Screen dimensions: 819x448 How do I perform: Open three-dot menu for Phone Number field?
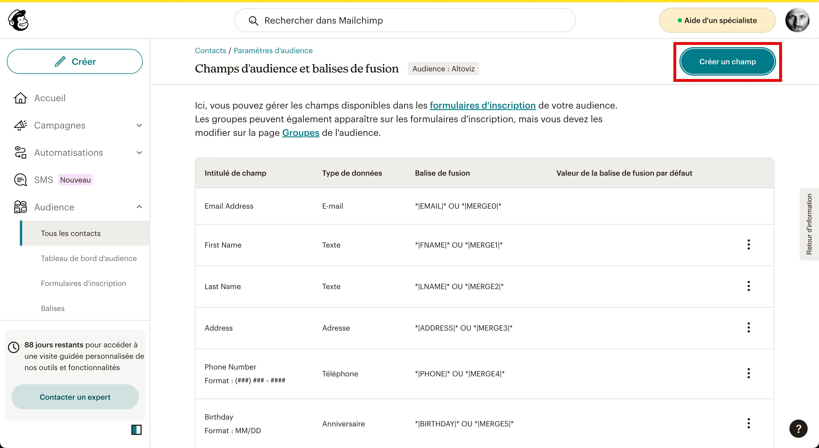[749, 373]
